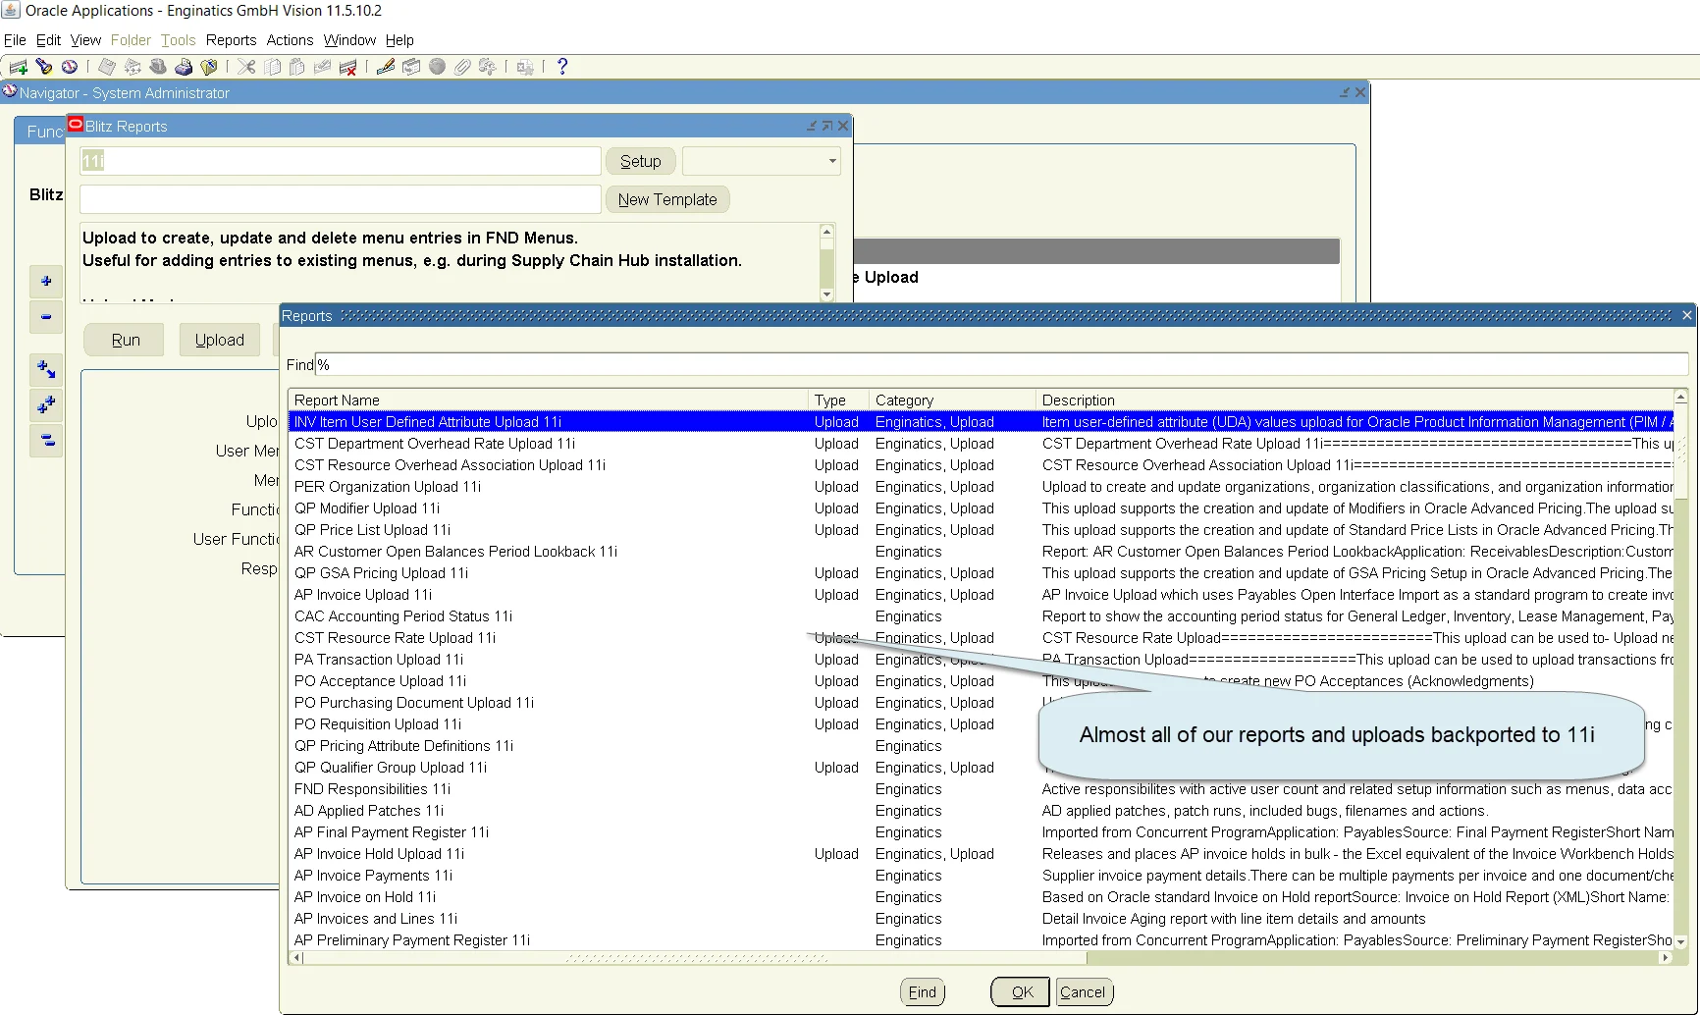Click the Setup button in Blitz Reports
This screenshot has width=1700, height=1015.
[641, 161]
